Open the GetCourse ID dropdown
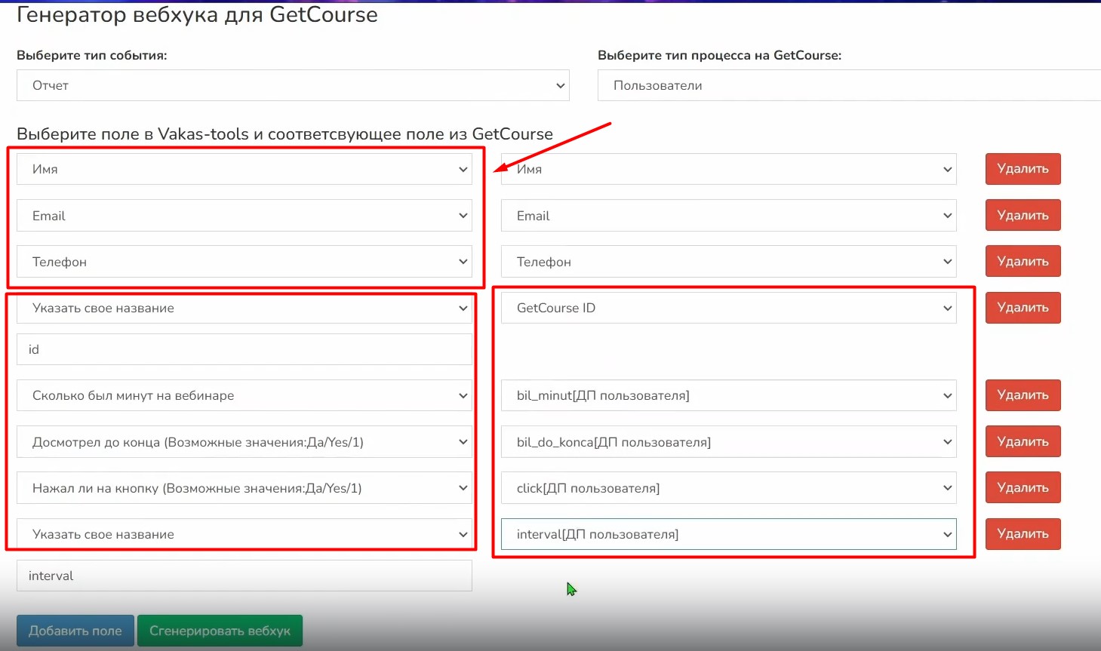 click(728, 308)
